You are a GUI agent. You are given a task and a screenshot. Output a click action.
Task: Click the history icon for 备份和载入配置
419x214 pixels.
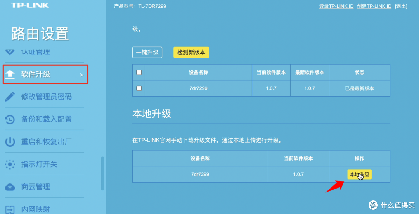[10, 119]
